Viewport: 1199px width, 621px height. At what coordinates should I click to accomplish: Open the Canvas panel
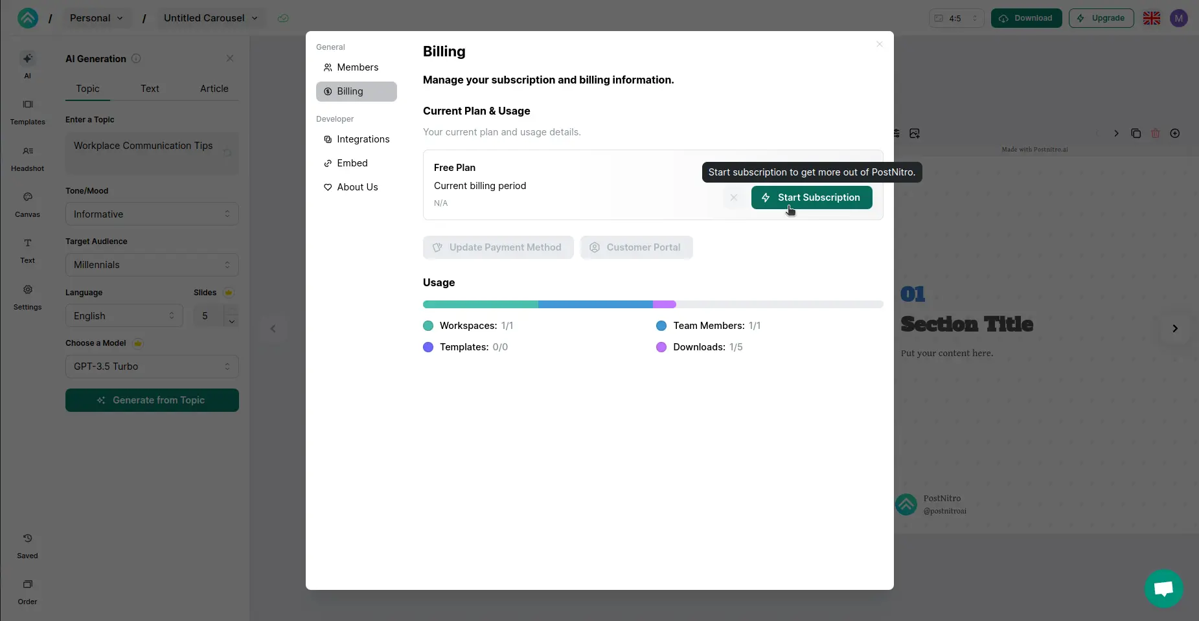27,204
